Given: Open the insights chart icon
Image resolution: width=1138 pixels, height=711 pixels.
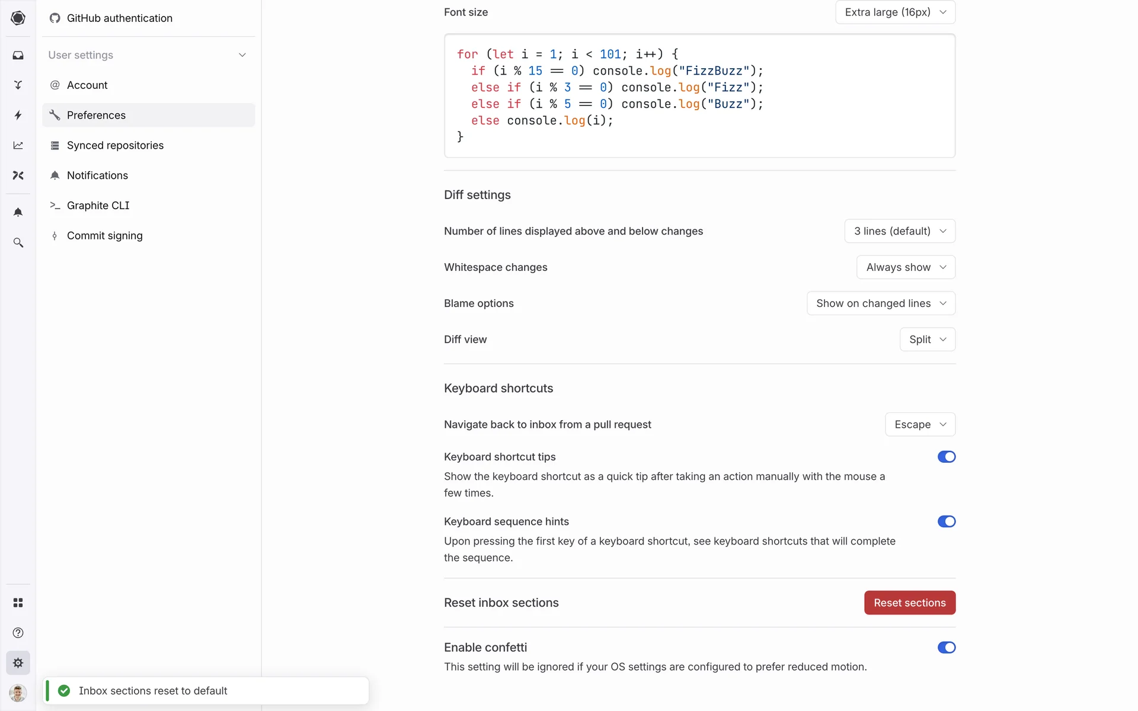Looking at the screenshot, I should point(18,145).
